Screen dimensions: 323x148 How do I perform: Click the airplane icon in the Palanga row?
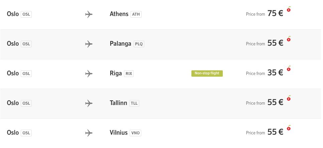click(x=89, y=44)
